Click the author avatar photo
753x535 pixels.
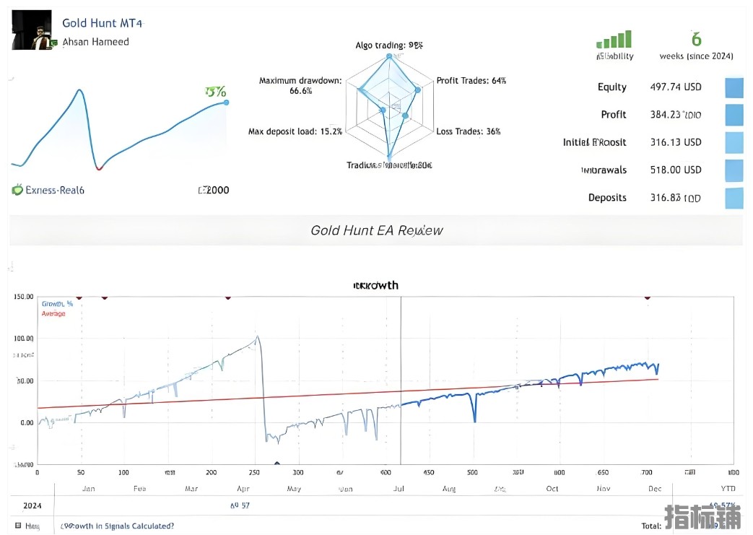pos(32,30)
